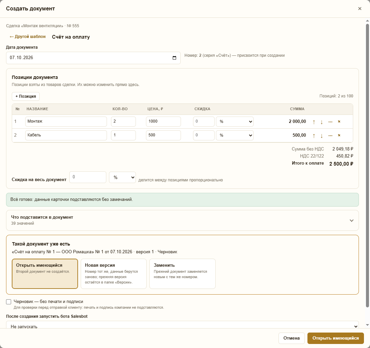
Task: Click the Отмена button
Action: [291, 338]
